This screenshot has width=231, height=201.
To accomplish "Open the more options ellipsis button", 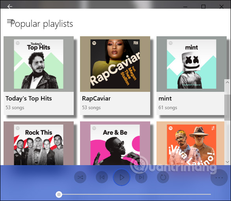I will point(219,178).
